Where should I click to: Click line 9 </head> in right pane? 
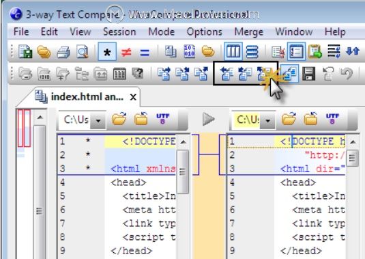(x=302, y=251)
